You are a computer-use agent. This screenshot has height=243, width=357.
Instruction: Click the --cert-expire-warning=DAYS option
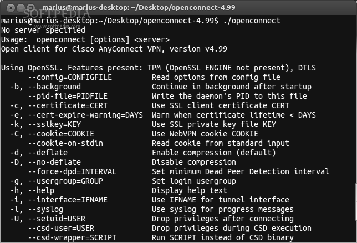coord(85,115)
